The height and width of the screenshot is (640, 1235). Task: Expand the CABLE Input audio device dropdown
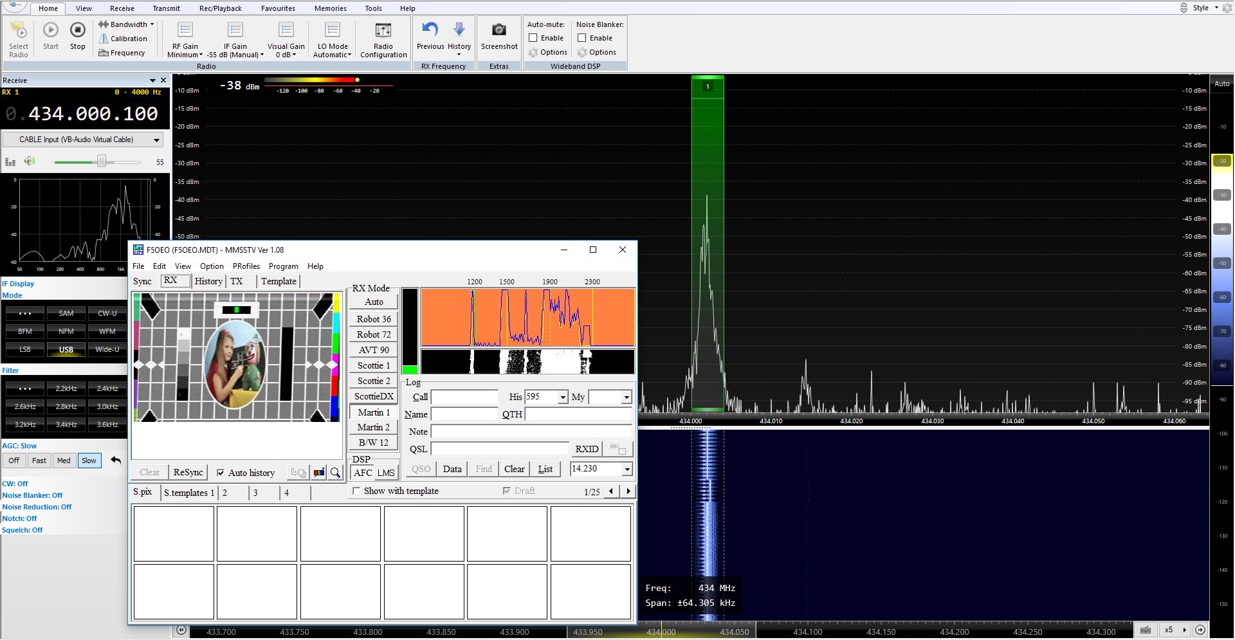tap(156, 140)
